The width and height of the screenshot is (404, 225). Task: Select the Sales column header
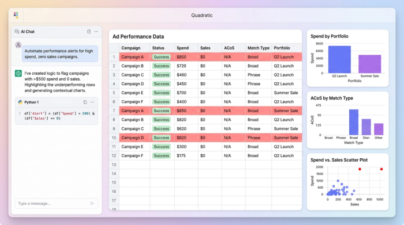[210, 48]
